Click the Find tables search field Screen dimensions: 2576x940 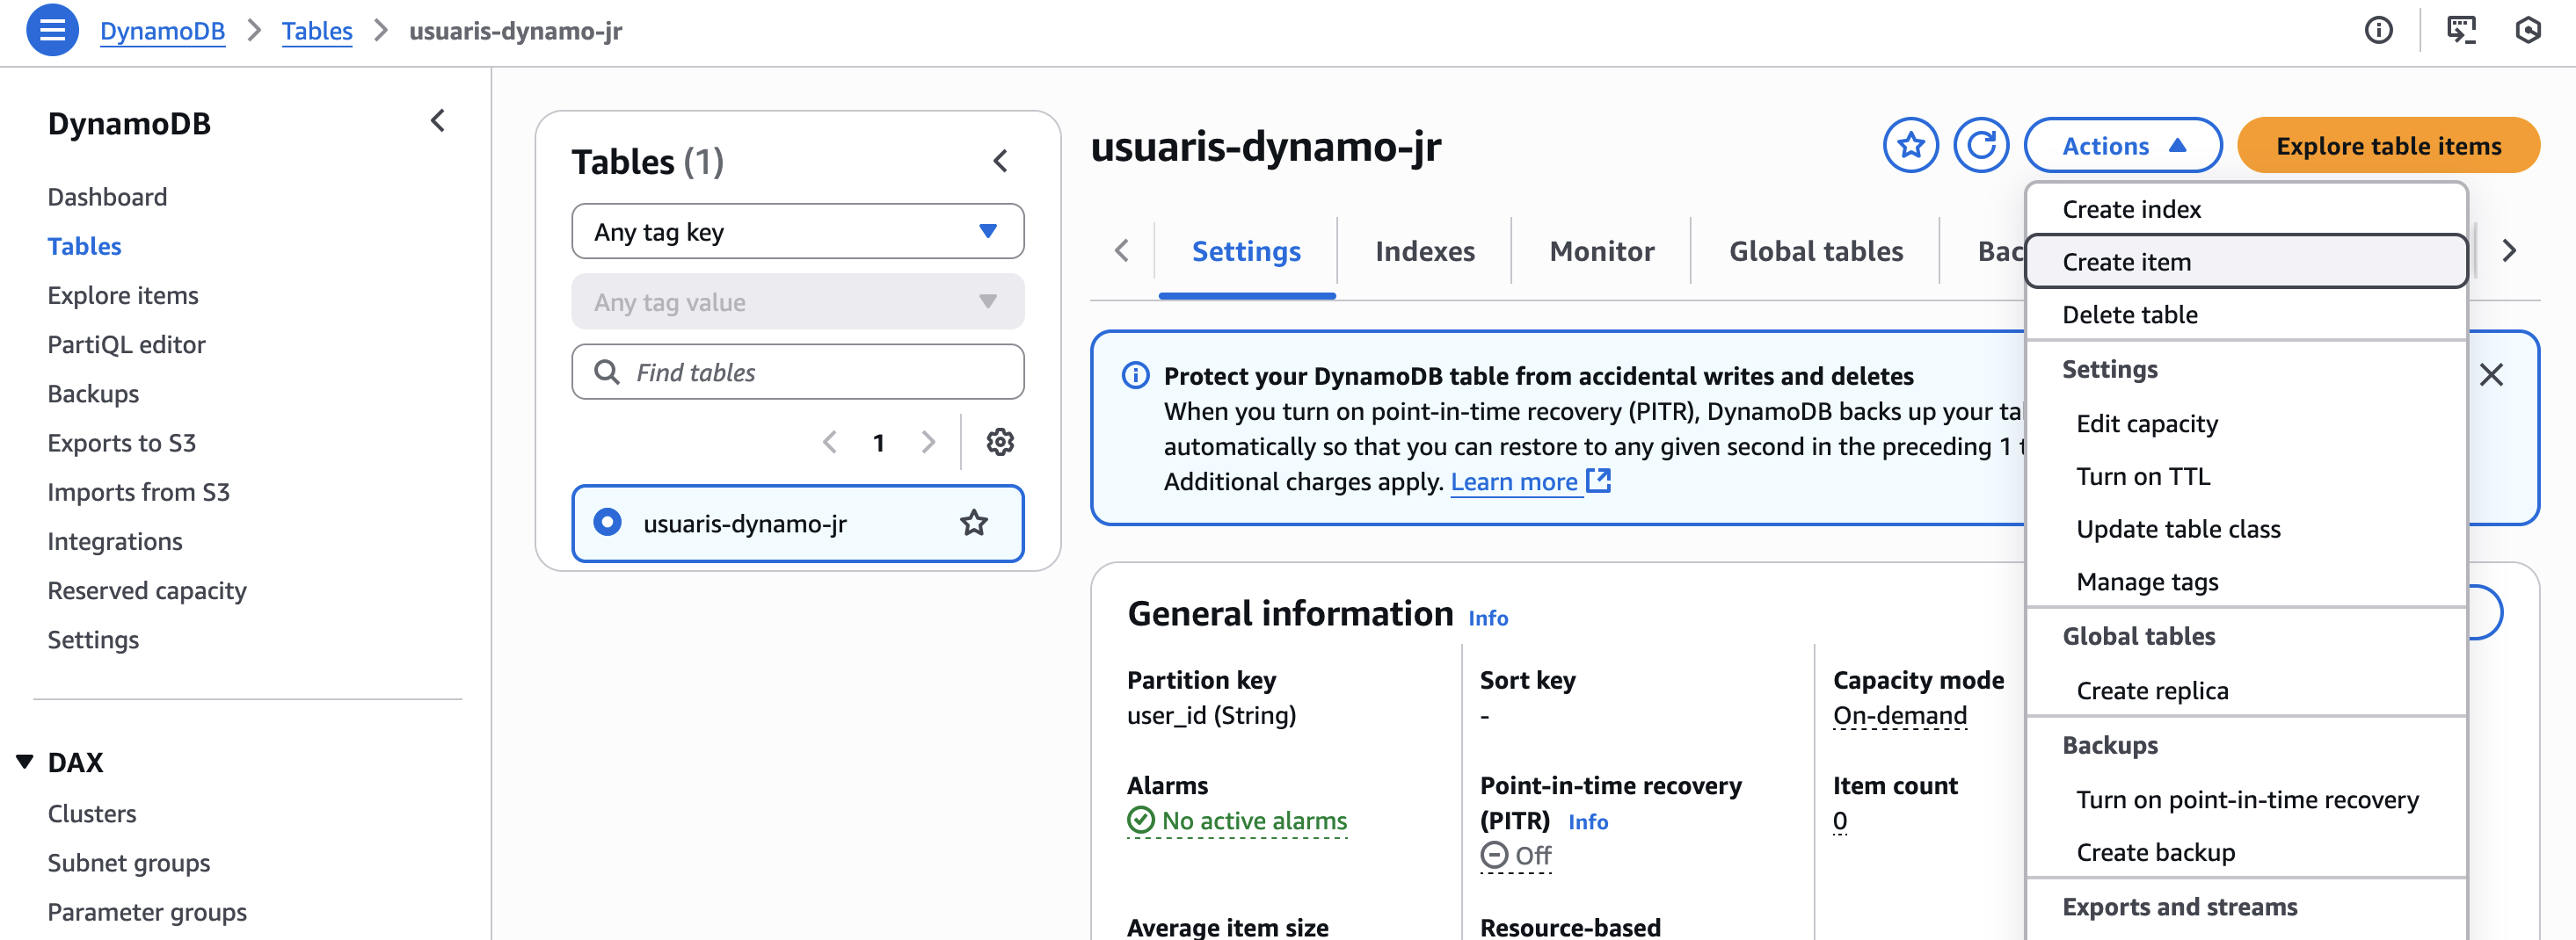[x=797, y=372]
